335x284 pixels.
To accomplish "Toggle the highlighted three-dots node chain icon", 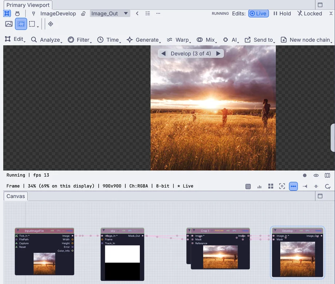I will click(293, 186).
